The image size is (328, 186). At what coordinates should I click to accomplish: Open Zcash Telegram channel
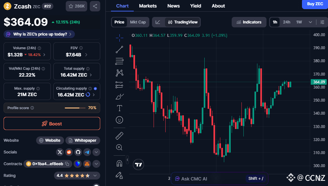click(x=87, y=152)
